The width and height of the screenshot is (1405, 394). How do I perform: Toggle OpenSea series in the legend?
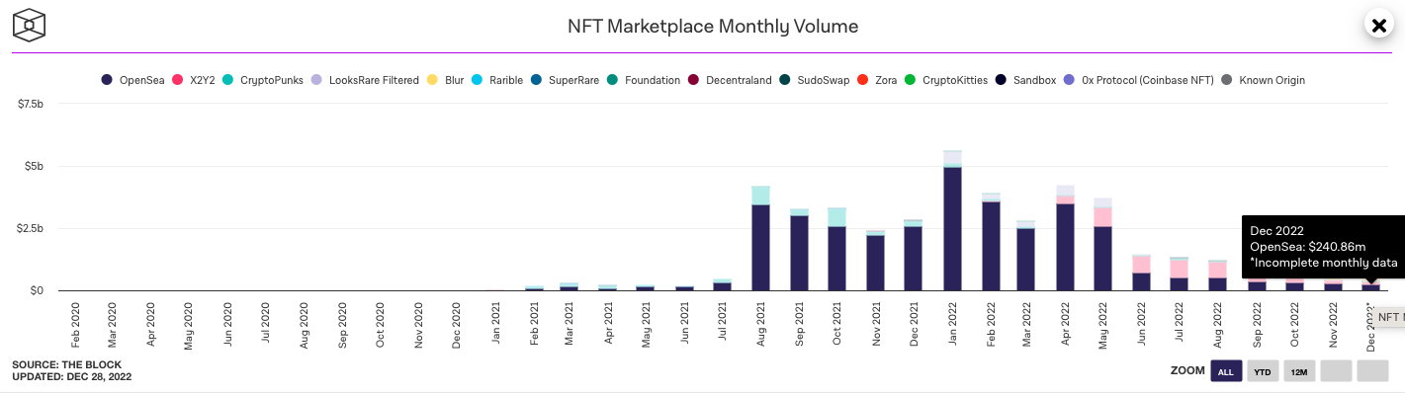tap(134, 80)
